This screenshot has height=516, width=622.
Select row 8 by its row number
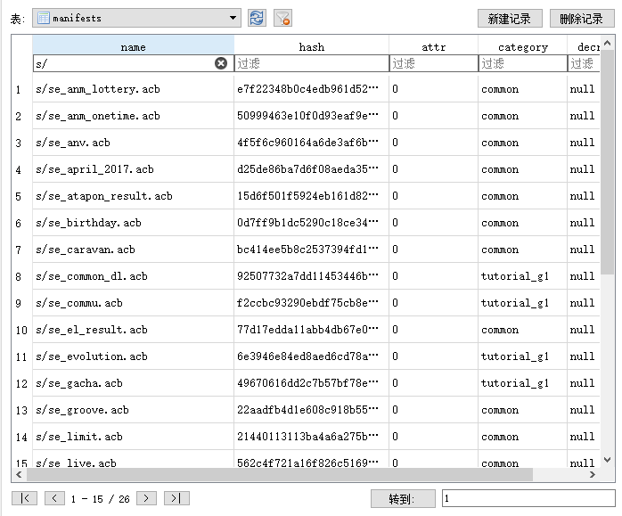[20, 276]
